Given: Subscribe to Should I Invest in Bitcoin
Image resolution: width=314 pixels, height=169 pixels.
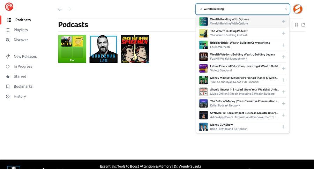Looking at the screenshot, I should (x=284, y=92).
